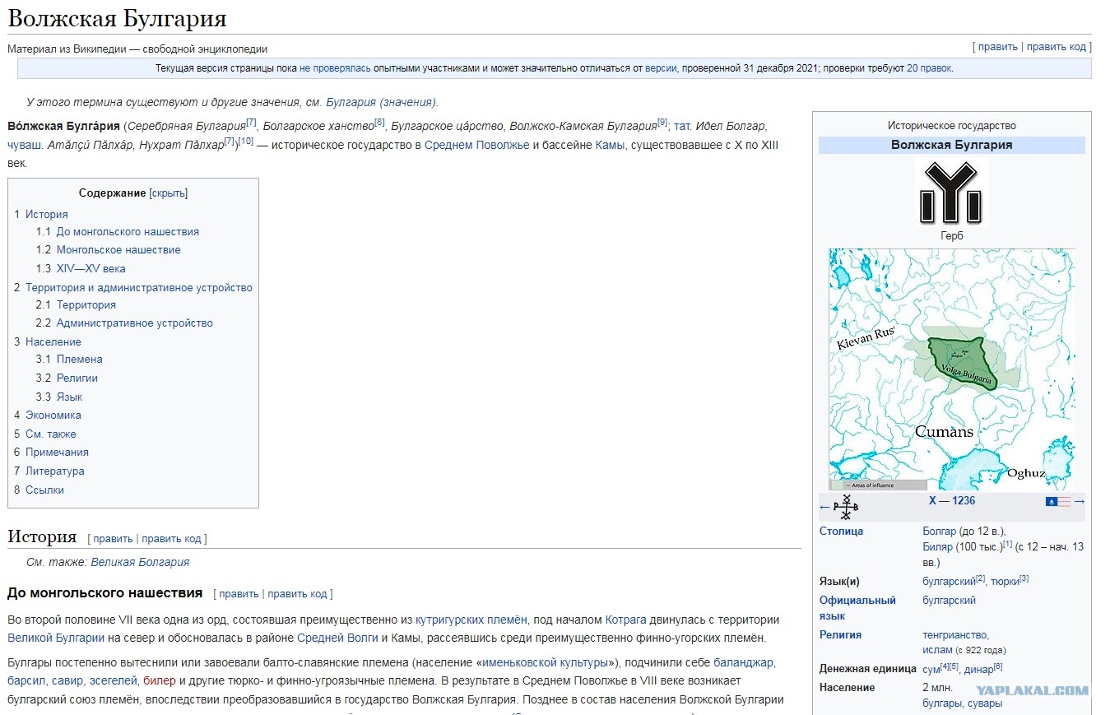Open the 'версии' link in the review notice
This screenshot has width=1110, height=715.
[x=661, y=68]
